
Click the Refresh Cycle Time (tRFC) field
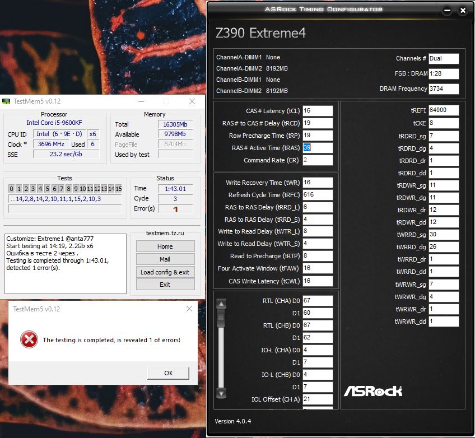tap(318, 195)
